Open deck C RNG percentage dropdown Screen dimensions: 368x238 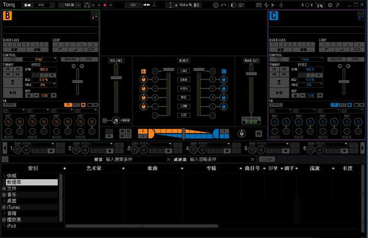[310, 85]
